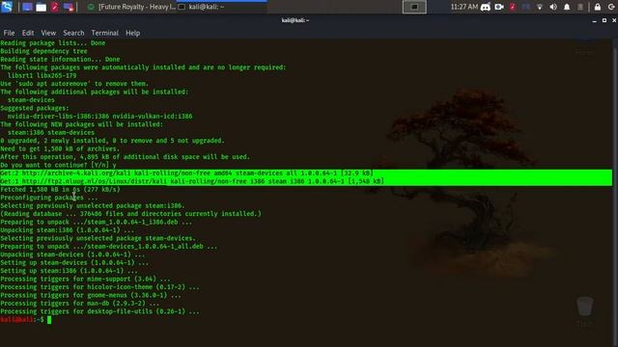Open the clock showing 11:27 AM
Screen dimensions: 618x347
[x=463, y=7]
